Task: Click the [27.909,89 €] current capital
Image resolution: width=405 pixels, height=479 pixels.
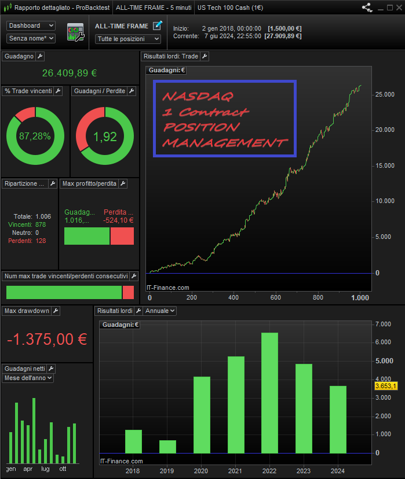Action: (x=283, y=36)
